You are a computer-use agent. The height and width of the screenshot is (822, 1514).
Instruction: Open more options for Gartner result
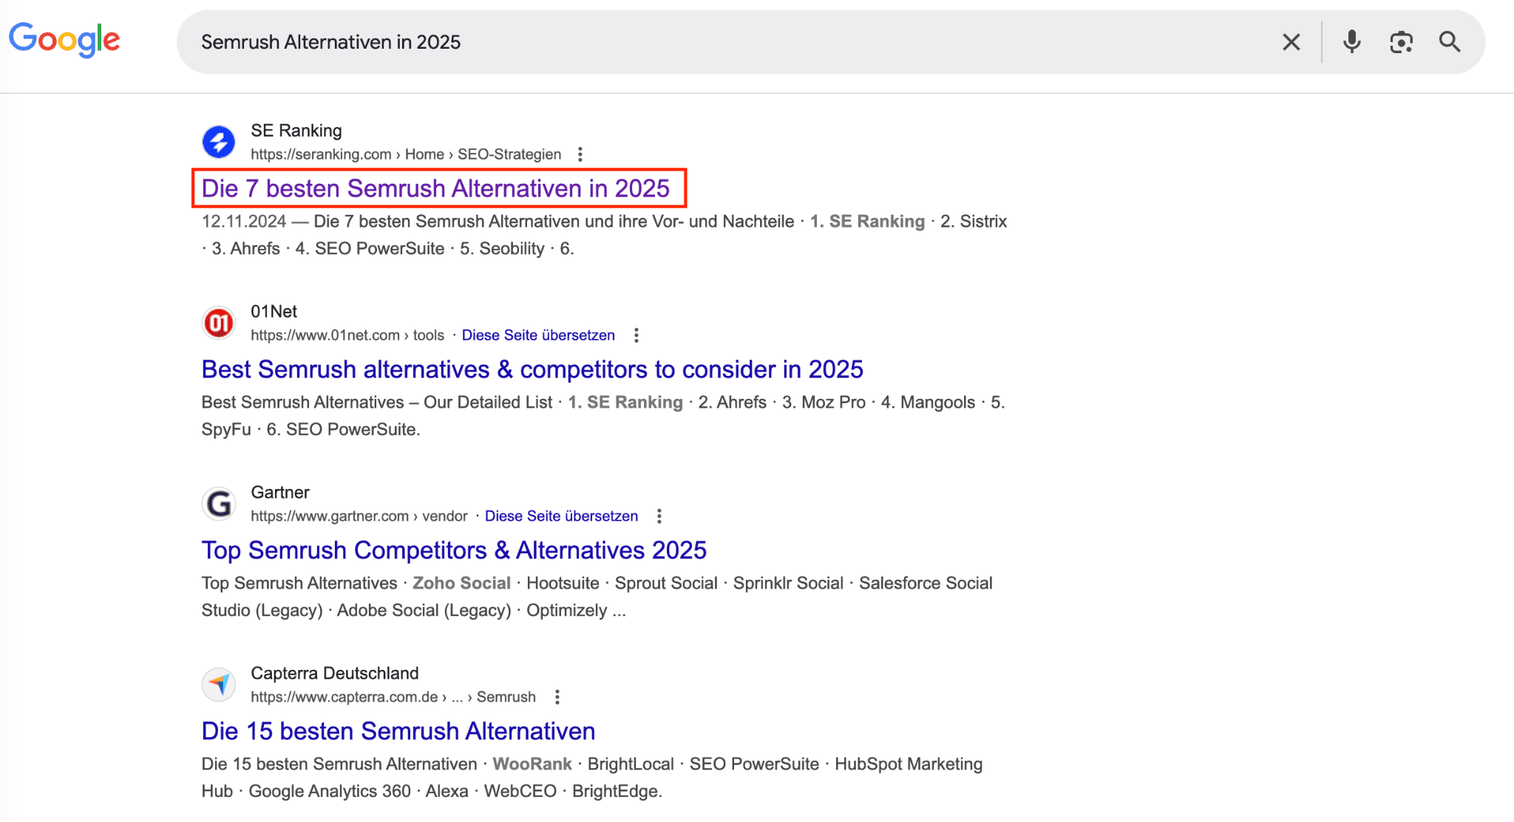659,516
